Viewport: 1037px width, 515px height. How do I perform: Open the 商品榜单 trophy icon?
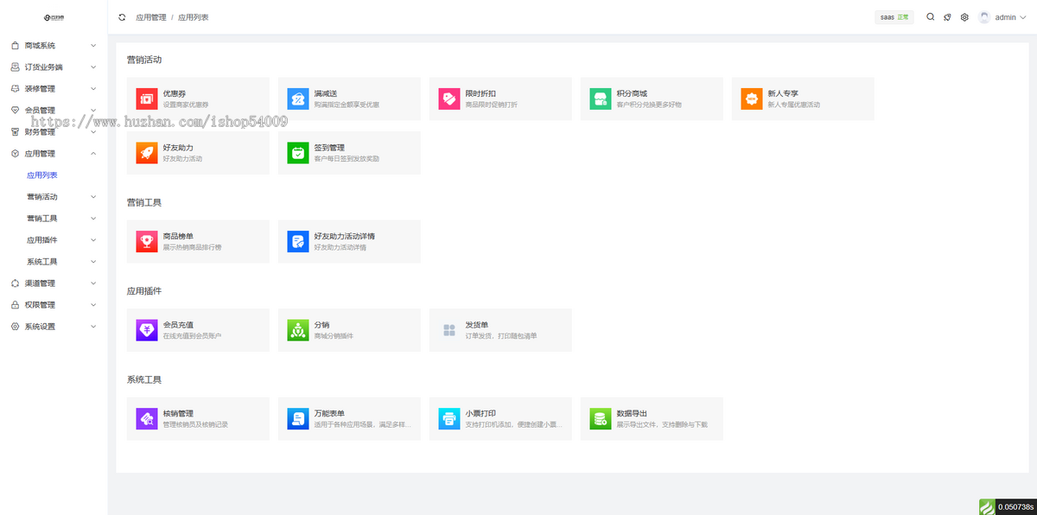tap(147, 242)
